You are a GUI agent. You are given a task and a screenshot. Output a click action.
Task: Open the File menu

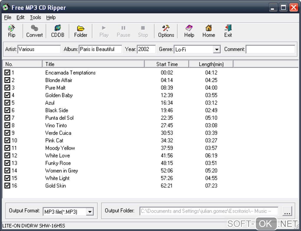8,17
